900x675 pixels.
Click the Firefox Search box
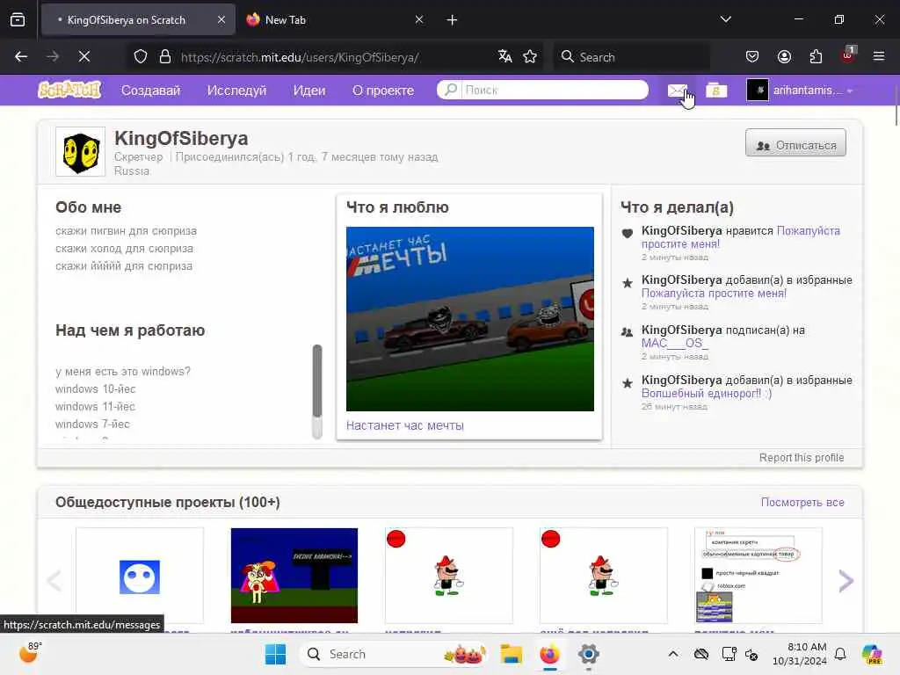pos(631,56)
